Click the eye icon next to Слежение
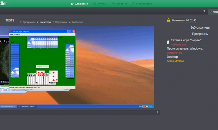This screenshot has height=130, width=218. click(x=72, y=4)
